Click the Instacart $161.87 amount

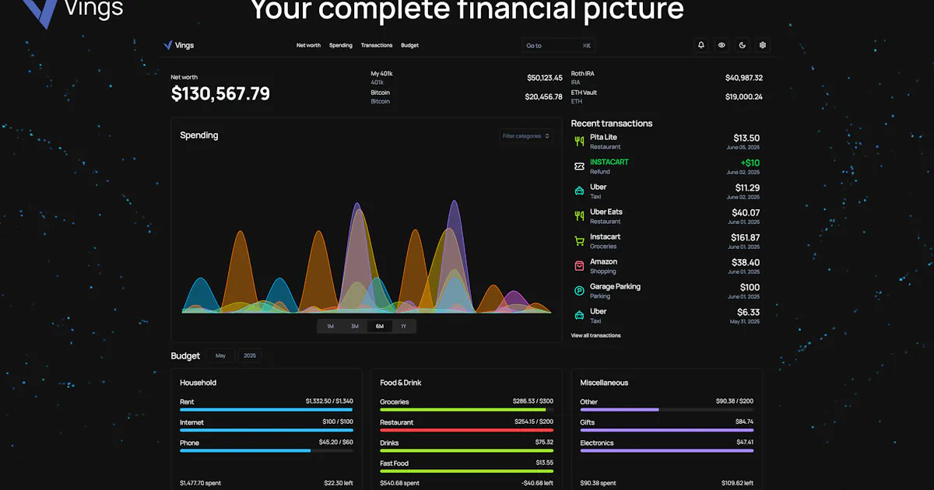tap(745, 237)
